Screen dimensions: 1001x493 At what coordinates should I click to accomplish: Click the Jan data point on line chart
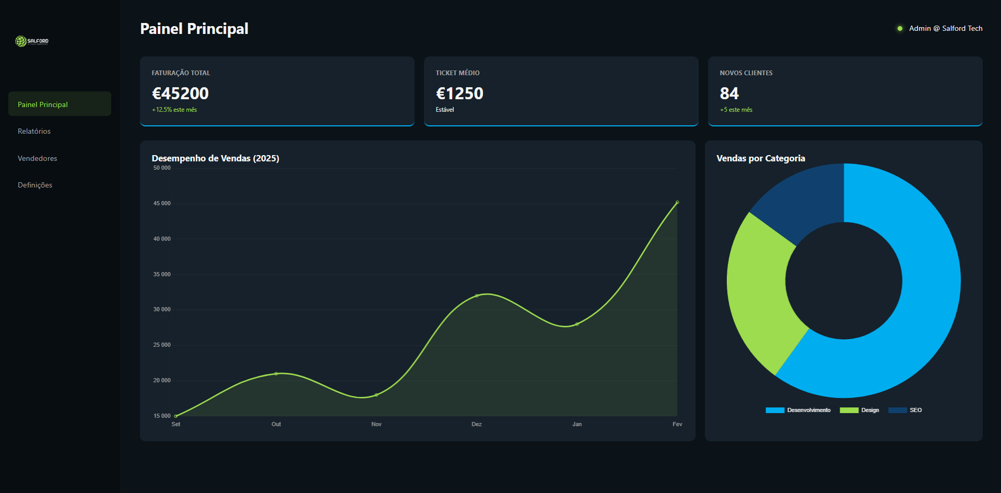pyautogui.click(x=577, y=324)
